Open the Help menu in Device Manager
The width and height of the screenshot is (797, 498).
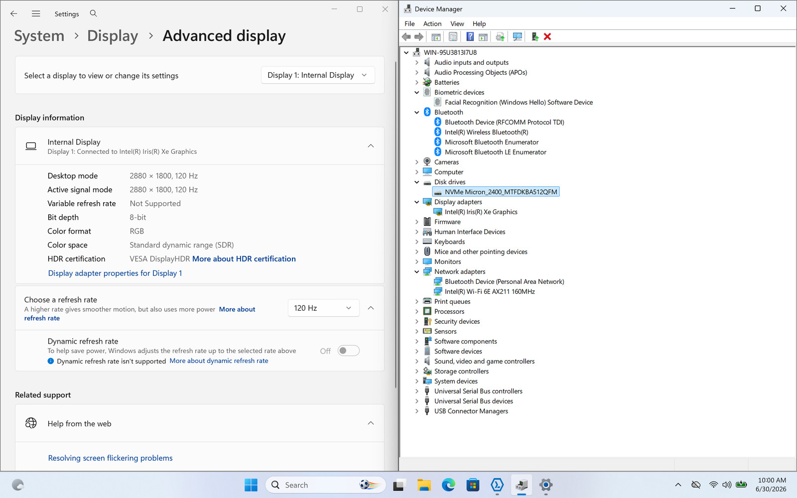click(x=479, y=23)
